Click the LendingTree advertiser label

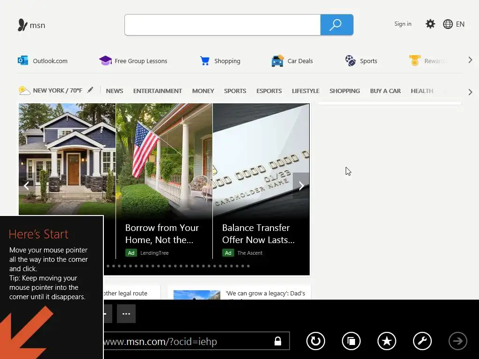coord(154,253)
